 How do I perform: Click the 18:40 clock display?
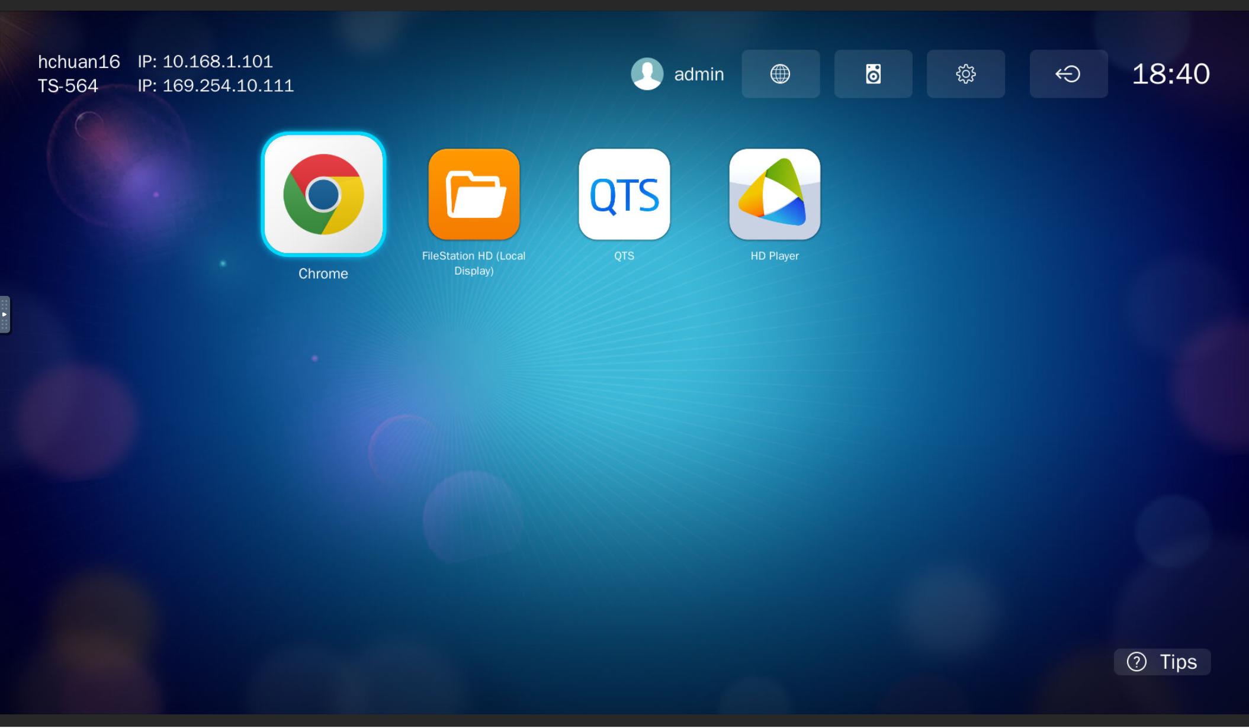[x=1170, y=74]
